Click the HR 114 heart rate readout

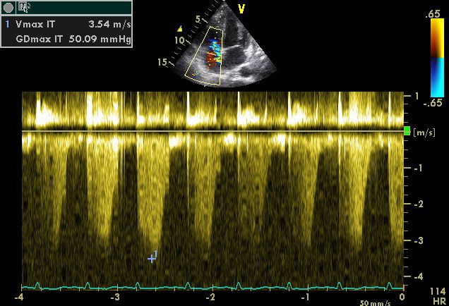point(438,294)
